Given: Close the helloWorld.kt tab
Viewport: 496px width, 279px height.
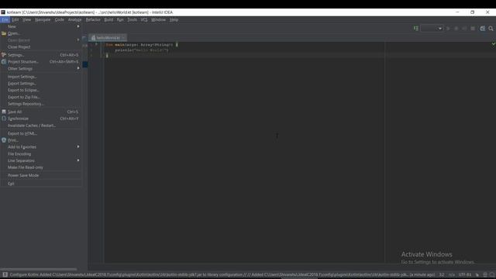Looking at the screenshot, I should (x=124, y=38).
